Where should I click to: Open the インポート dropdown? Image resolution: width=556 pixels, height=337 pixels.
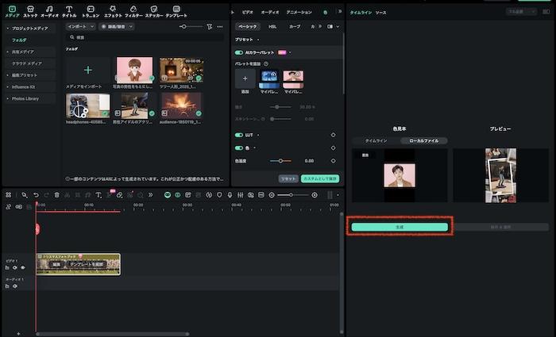82,26
